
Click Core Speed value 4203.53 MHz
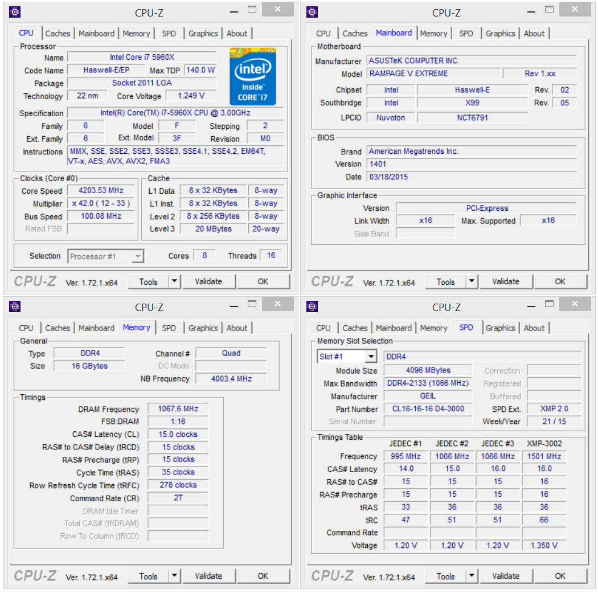101,190
